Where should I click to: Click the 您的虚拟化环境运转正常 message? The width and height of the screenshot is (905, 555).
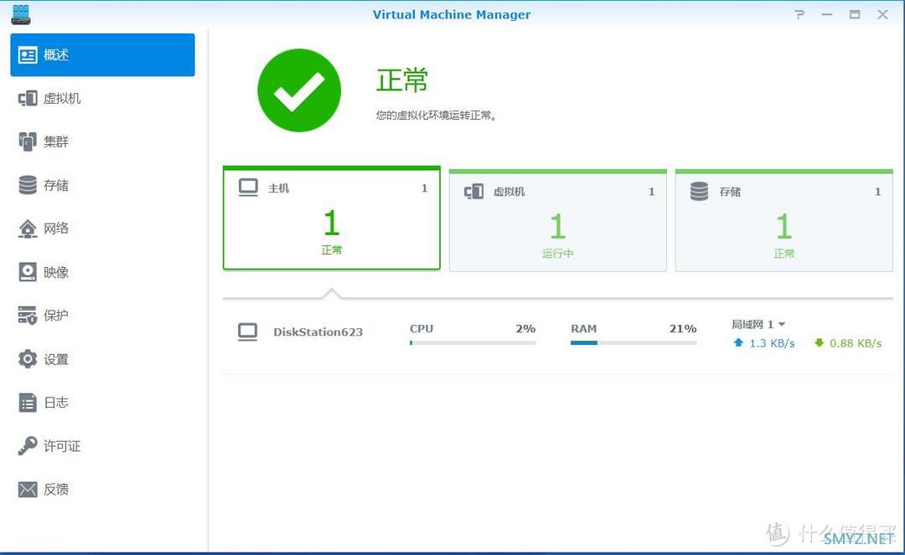pos(437,116)
